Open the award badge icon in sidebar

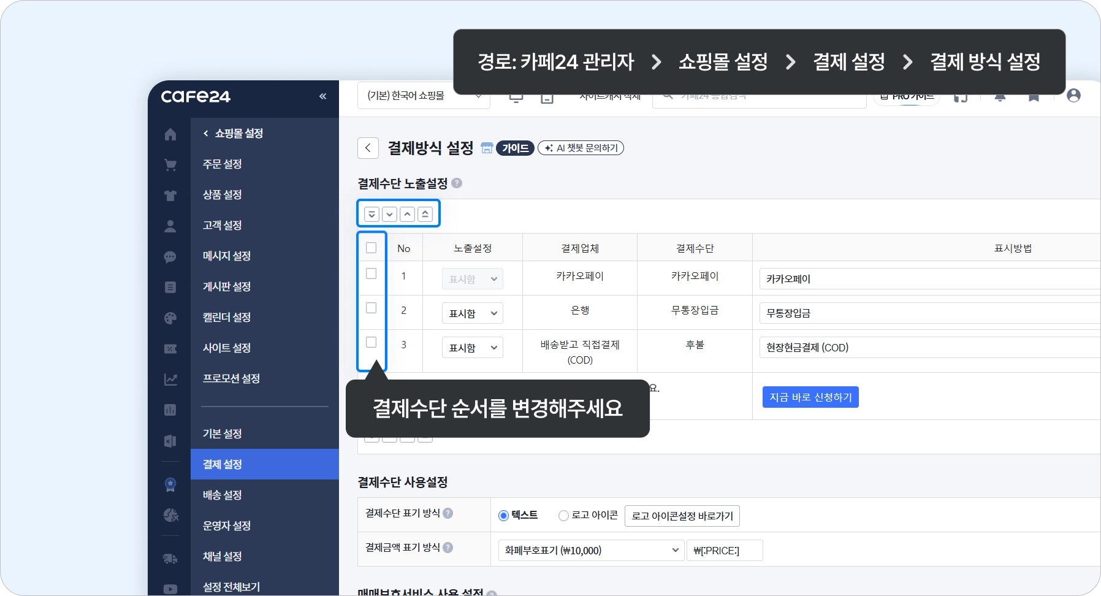[x=170, y=484]
